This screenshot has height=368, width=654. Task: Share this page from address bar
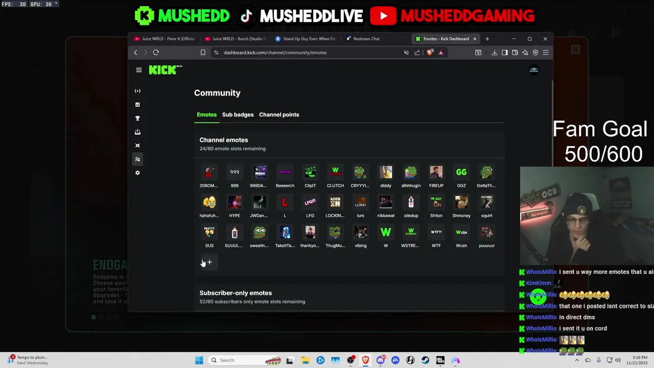point(417,52)
